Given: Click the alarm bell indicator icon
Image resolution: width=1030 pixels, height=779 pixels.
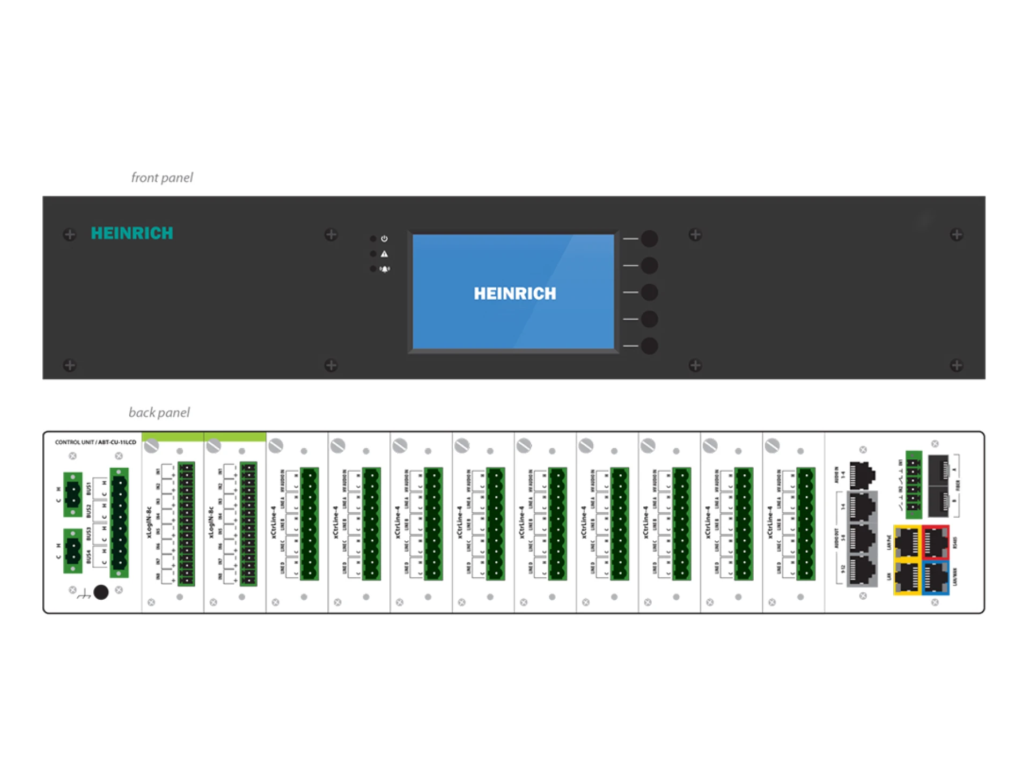Looking at the screenshot, I should [x=385, y=269].
